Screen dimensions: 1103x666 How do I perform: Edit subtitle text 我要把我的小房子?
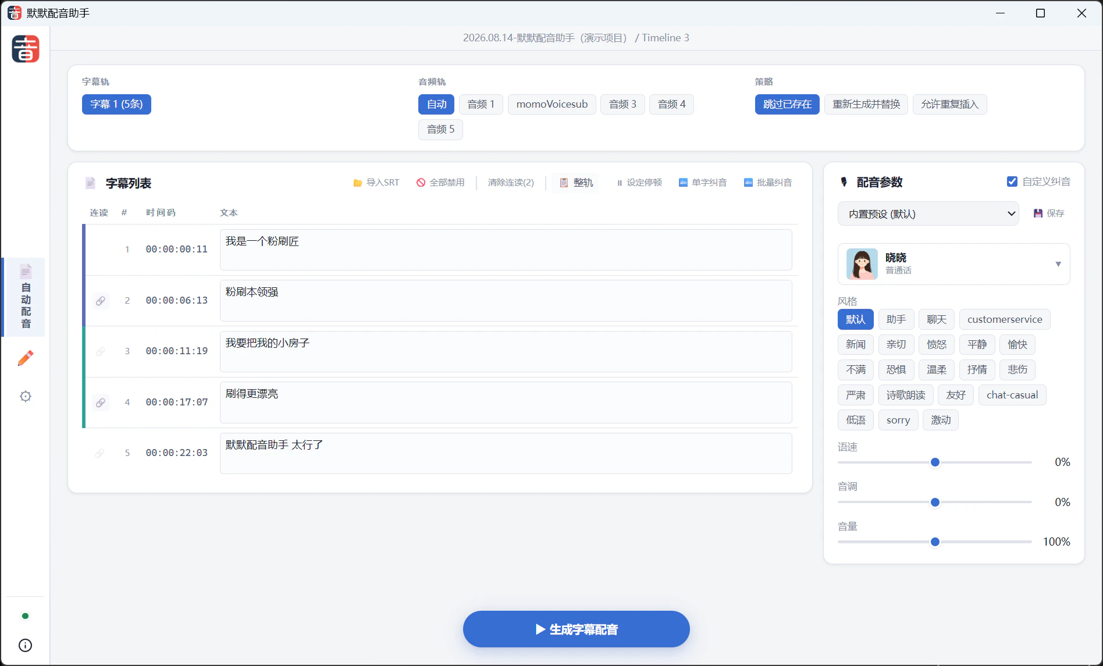point(506,351)
